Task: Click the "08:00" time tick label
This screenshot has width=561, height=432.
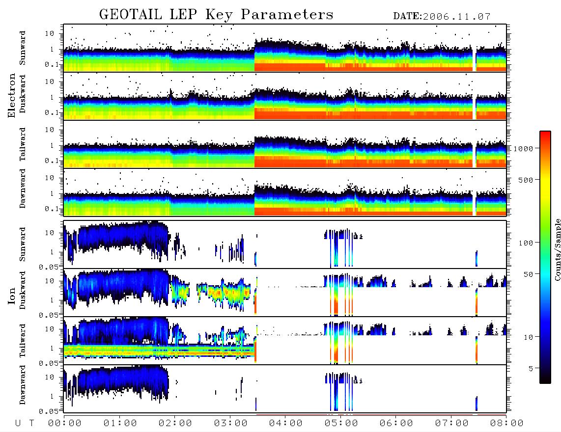Action: tap(506, 423)
